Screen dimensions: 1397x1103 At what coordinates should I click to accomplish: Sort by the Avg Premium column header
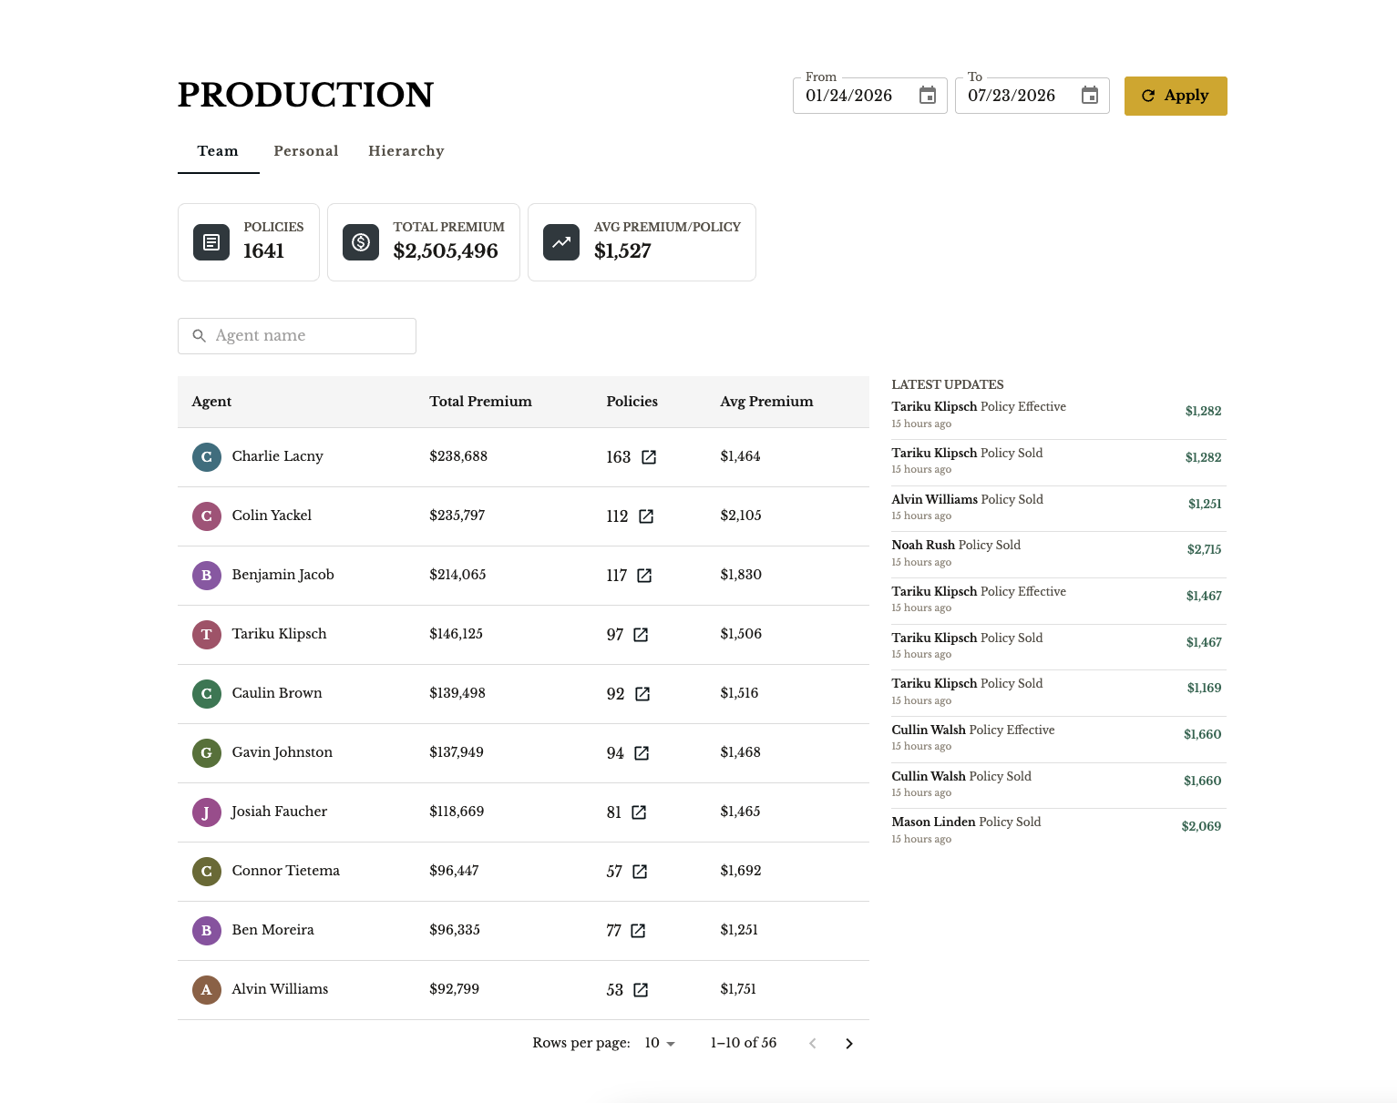click(x=766, y=402)
